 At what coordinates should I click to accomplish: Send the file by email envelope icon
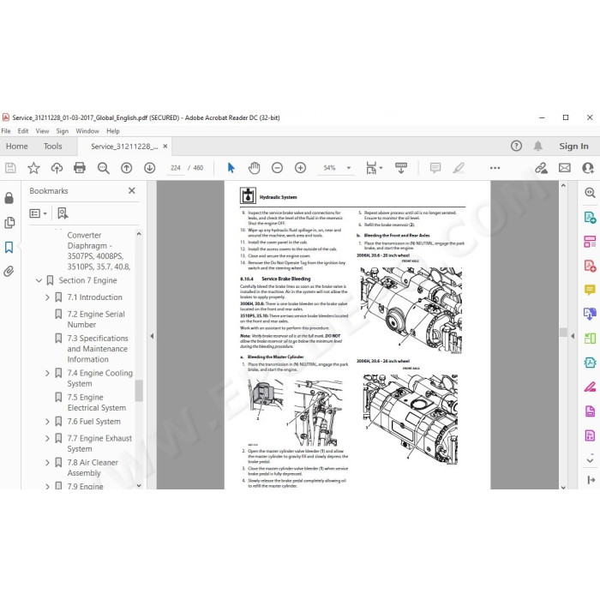point(564,168)
